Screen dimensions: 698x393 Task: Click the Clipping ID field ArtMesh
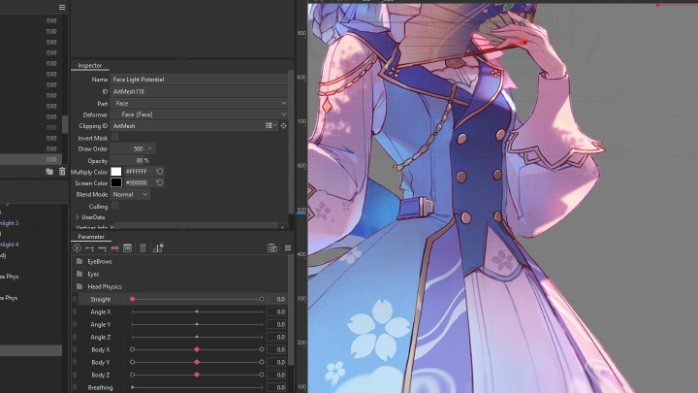click(x=187, y=125)
